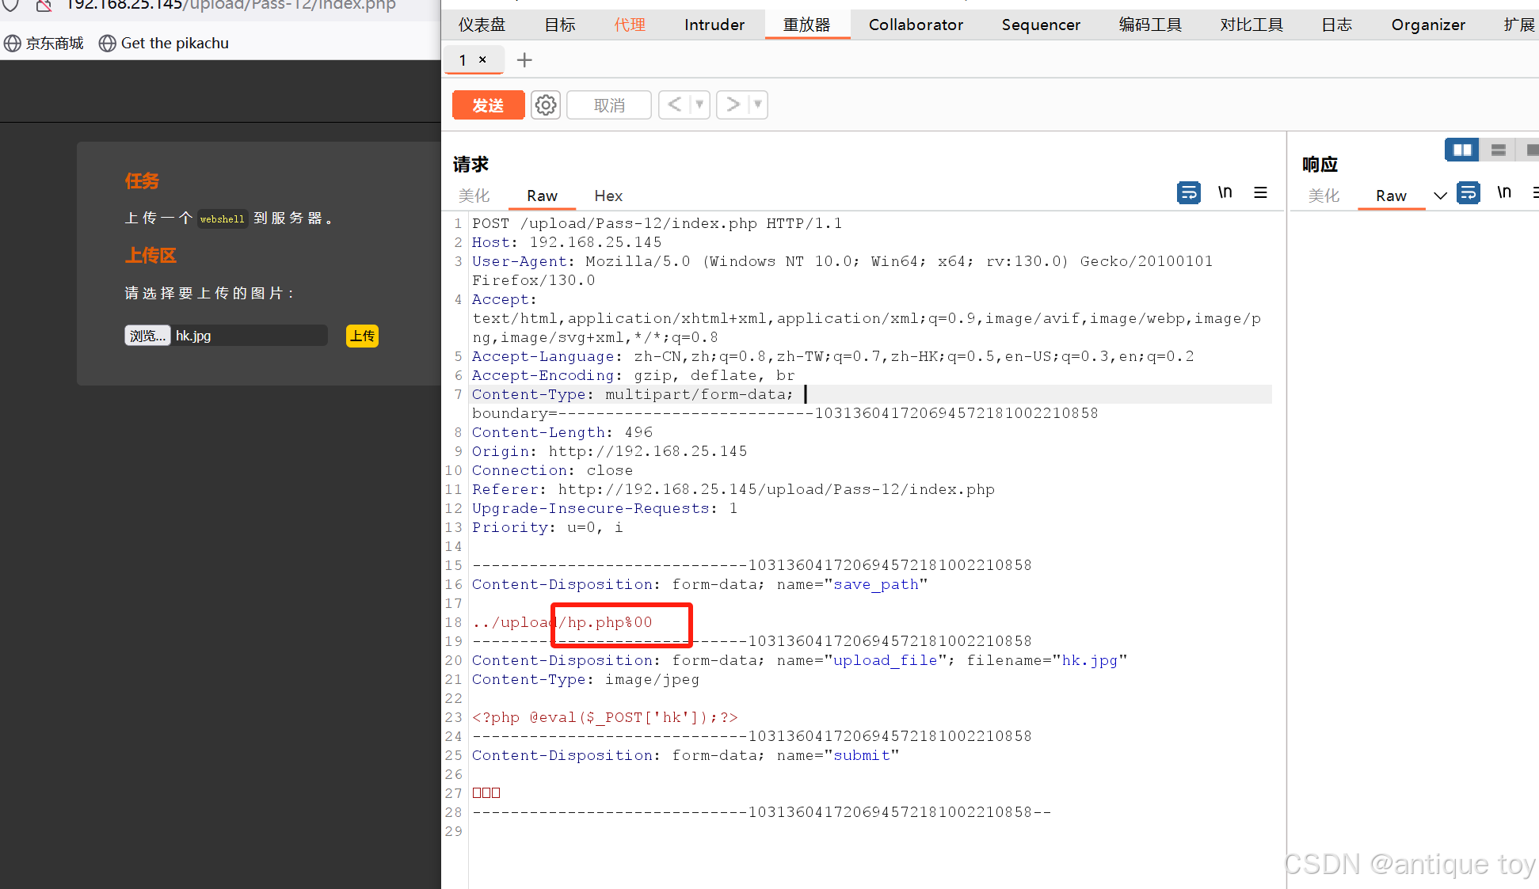Close Repeater tab 1

(482, 59)
